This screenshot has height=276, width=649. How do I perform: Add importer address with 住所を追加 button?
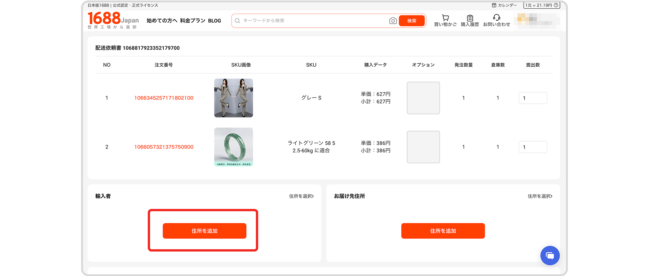[x=204, y=231]
